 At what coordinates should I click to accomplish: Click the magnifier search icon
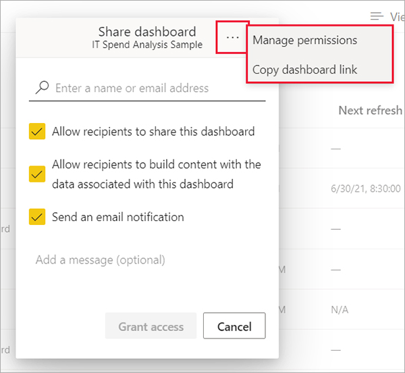(x=43, y=88)
